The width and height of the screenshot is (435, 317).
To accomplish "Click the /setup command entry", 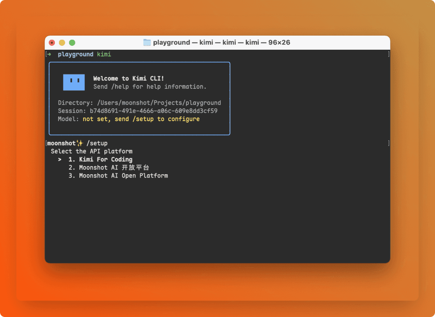I will coord(98,143).
